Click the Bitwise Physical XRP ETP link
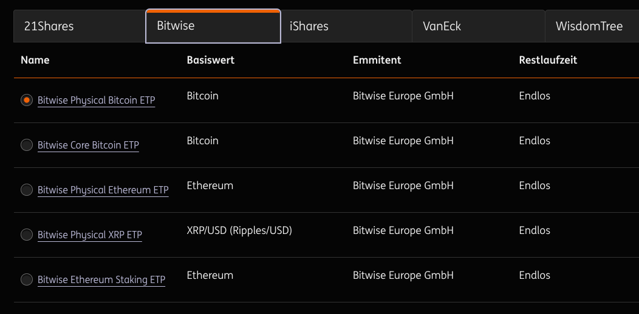 pos(89,235)
